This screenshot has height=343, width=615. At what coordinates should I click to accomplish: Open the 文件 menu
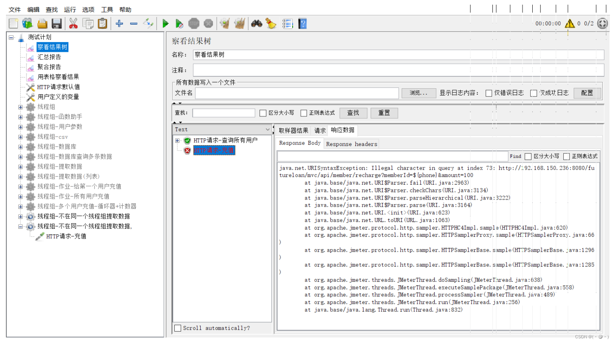click(x=14, y=9)
